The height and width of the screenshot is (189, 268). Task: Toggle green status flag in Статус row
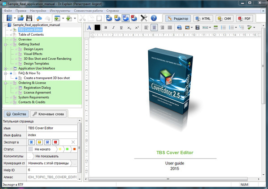[67, 149]
